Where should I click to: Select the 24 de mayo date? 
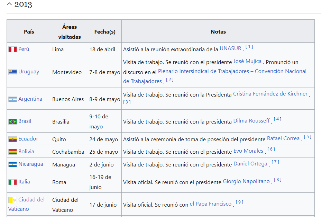103,139
